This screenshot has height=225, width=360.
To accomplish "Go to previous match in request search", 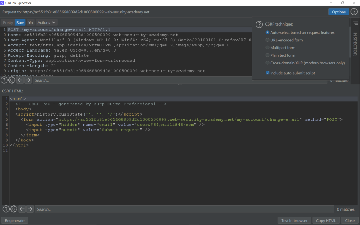I will (x=20, y=80).
